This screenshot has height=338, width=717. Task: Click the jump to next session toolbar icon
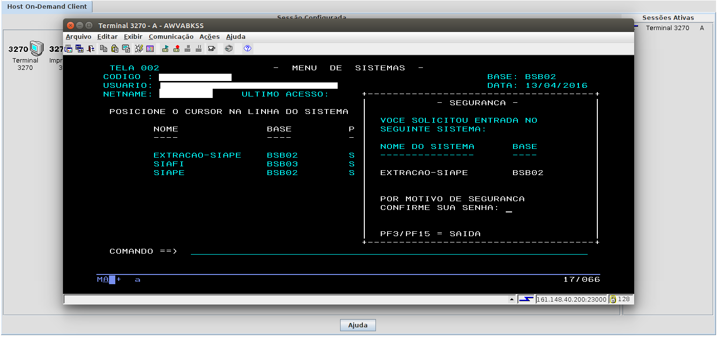[68, 48]
